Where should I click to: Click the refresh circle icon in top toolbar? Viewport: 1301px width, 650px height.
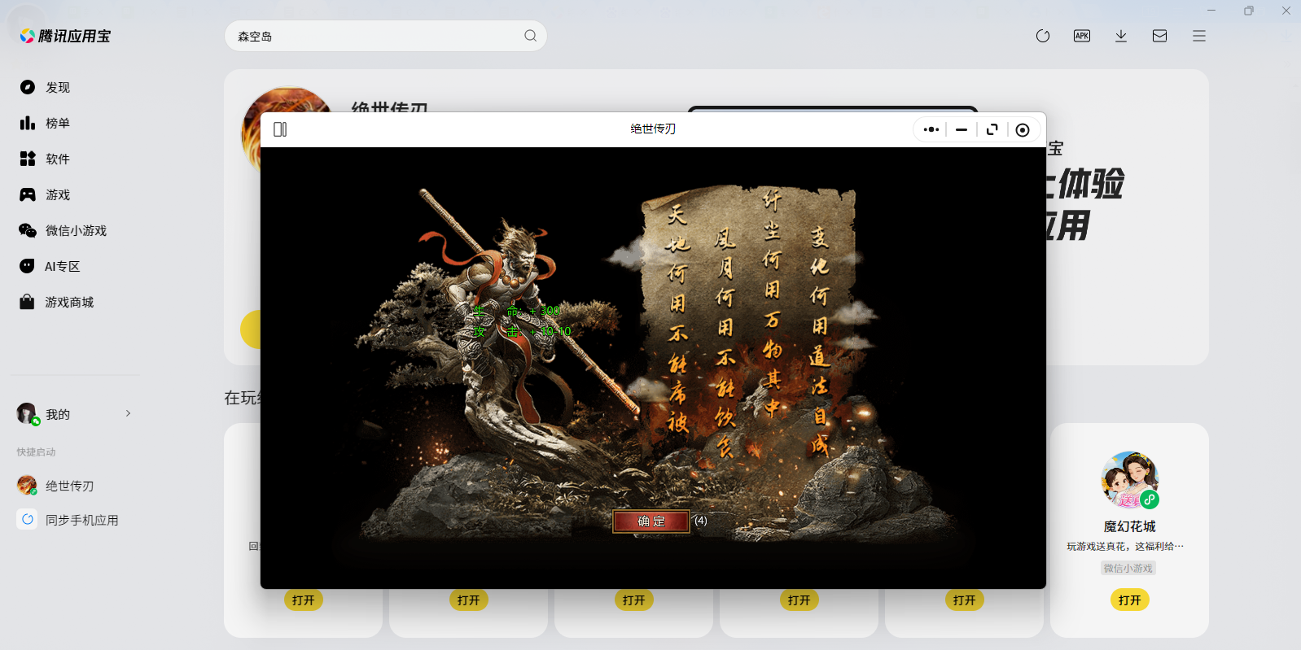pos(1042,36)
